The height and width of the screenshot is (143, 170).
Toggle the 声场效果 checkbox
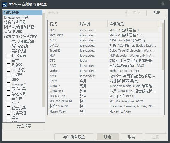pyautogui.click(x=9, y=89)
